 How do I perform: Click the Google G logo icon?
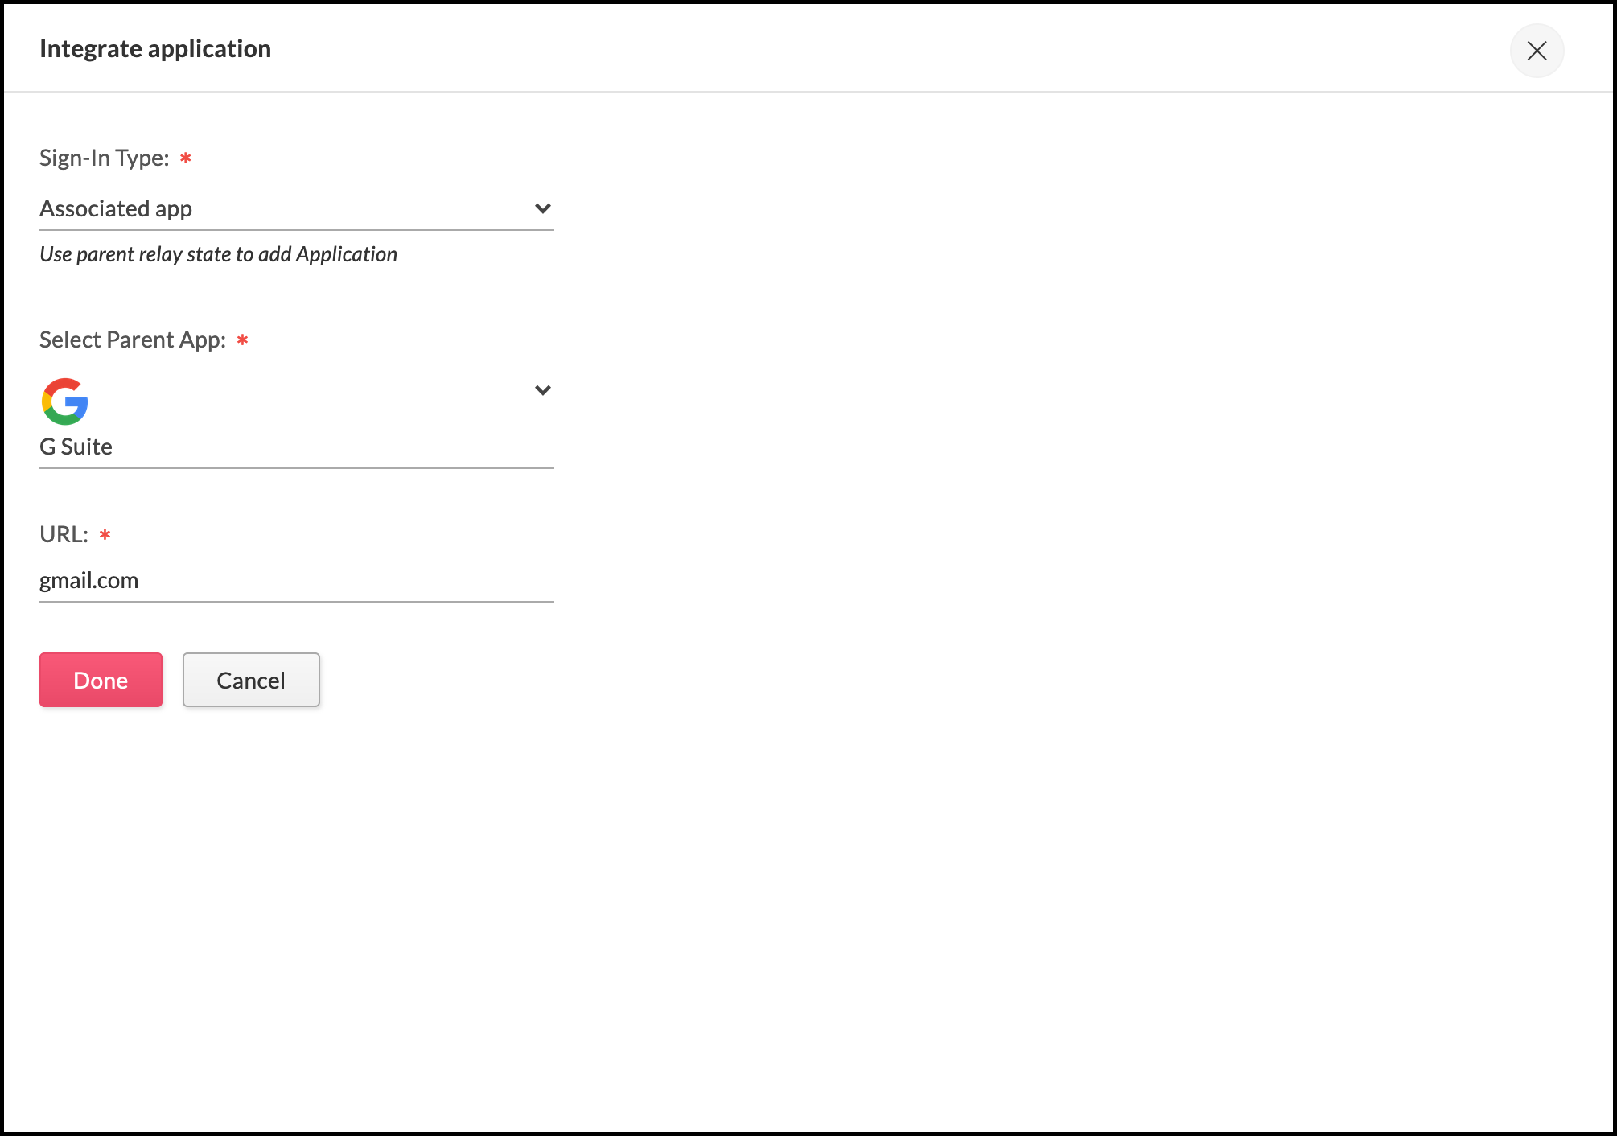(x=64, y=401)
